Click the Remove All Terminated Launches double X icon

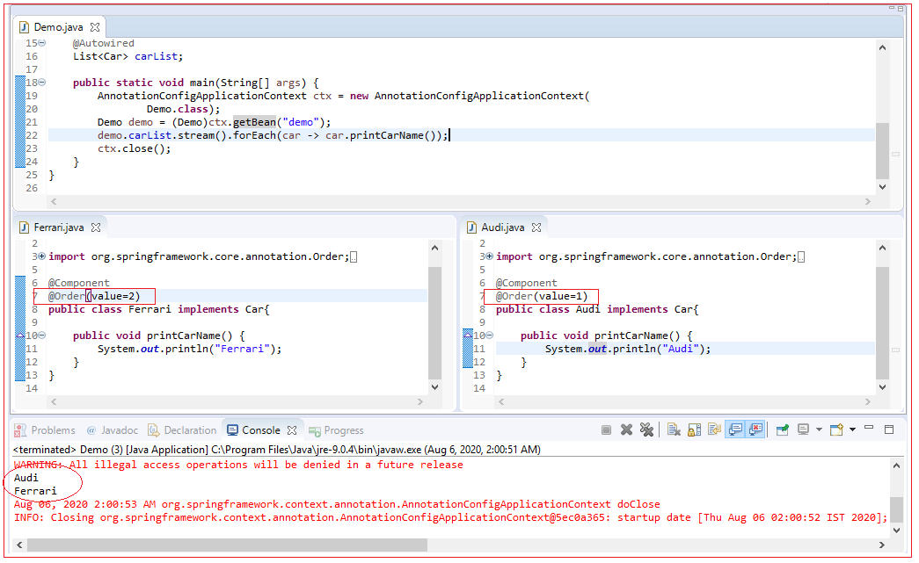(x=646, y=430)
